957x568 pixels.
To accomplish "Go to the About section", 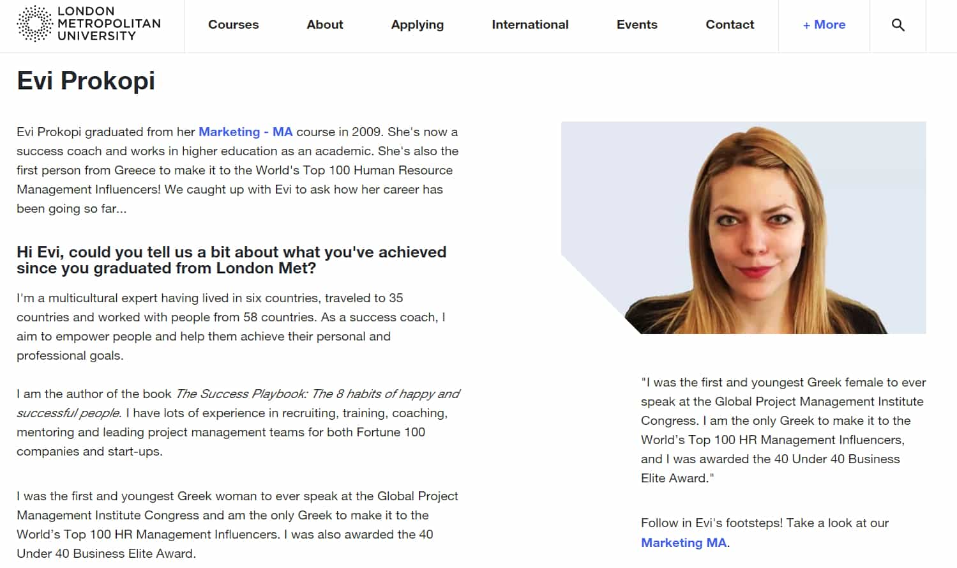I will tap(324, 25).
